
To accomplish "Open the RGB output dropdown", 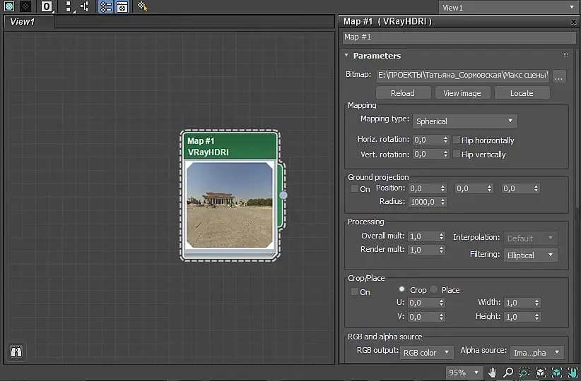I will [426, 352].
